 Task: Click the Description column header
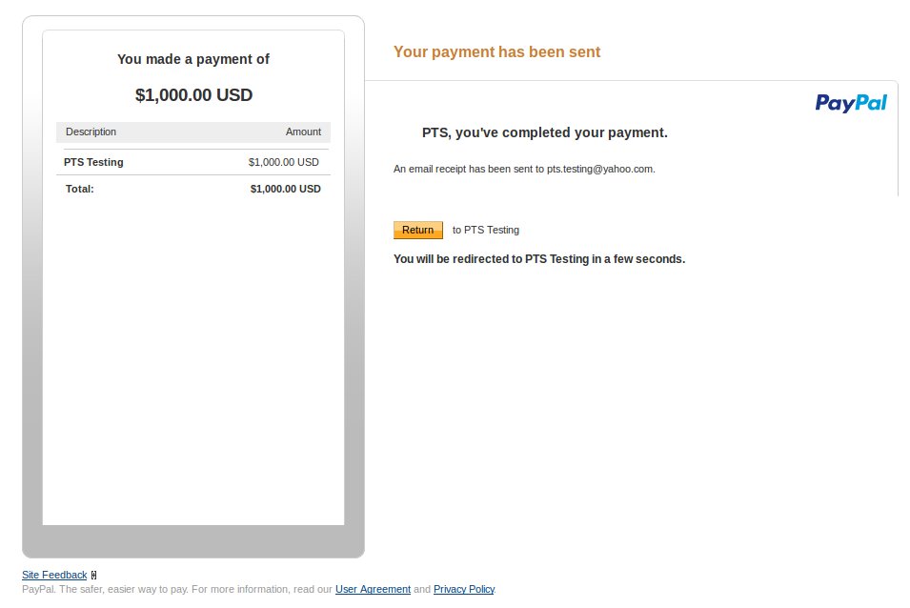coord(91,132)
